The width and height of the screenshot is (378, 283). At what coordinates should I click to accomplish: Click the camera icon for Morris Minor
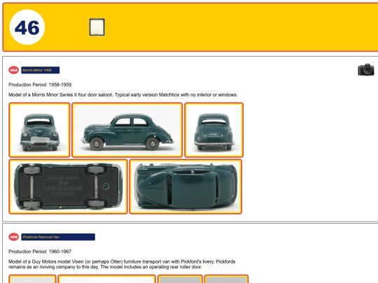click(x=365, y=70)
